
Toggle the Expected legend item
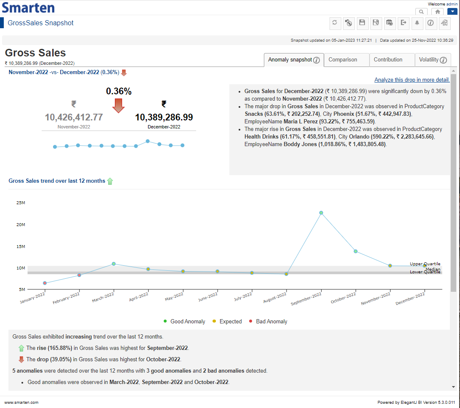click(227, 321)
